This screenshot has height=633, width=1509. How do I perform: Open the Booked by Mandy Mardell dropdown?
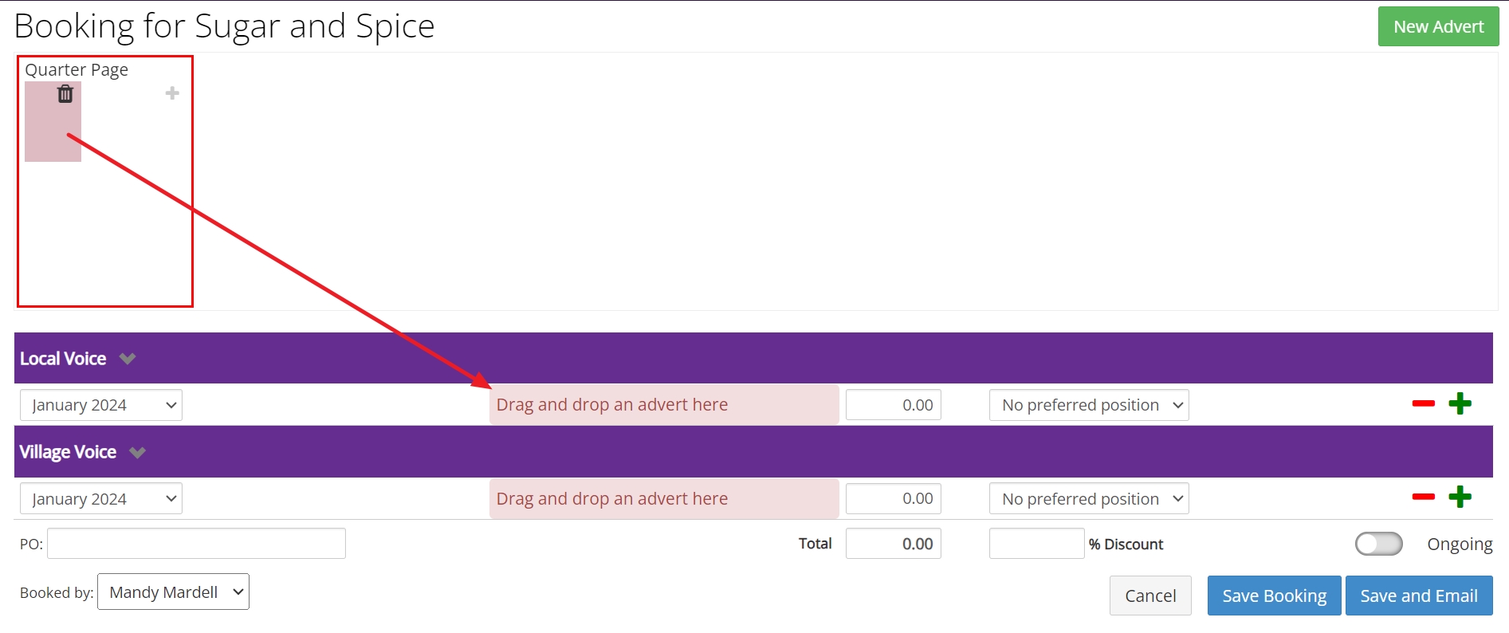[x=173, y=592]
